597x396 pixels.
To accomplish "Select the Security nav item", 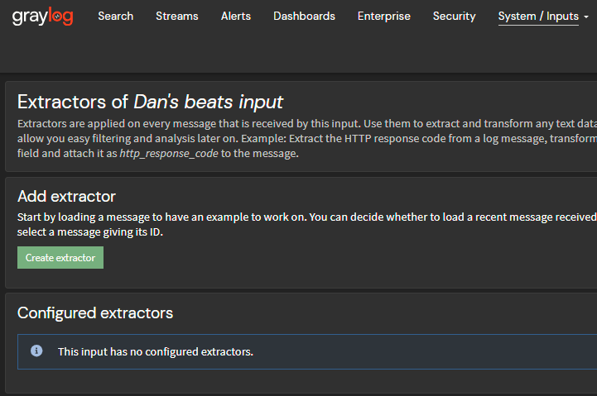I will pos(454,17).
